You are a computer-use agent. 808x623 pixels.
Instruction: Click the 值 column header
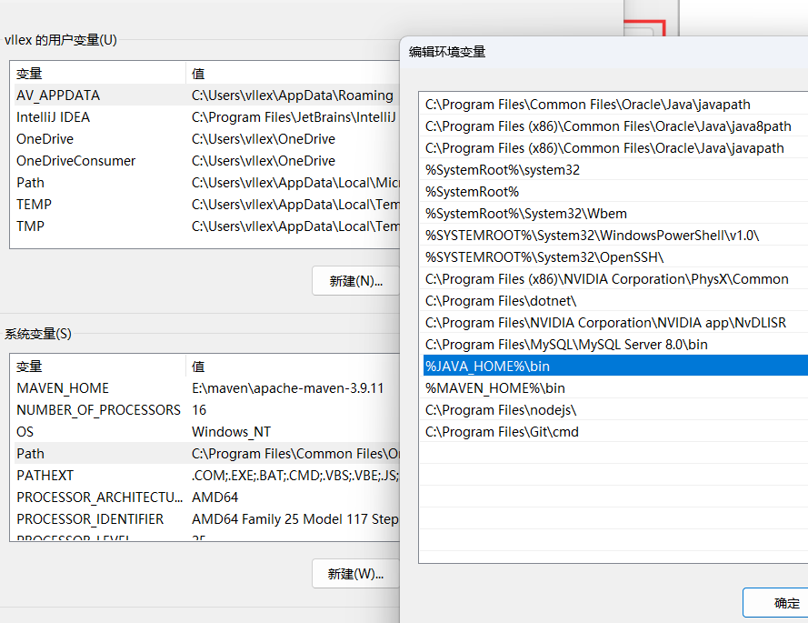pos(198,74)
